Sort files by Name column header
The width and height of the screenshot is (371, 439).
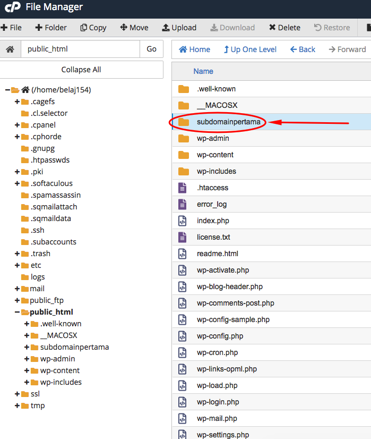203,71
